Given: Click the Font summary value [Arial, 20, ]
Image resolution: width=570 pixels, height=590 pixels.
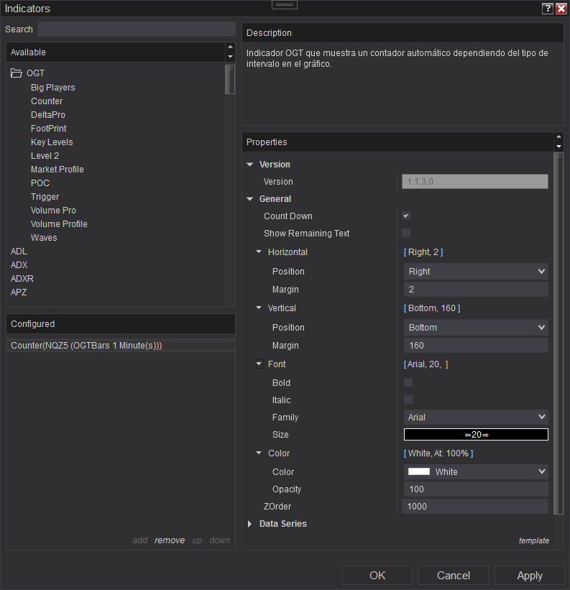Looking at the screenshot, I should [x=426, y=364].
